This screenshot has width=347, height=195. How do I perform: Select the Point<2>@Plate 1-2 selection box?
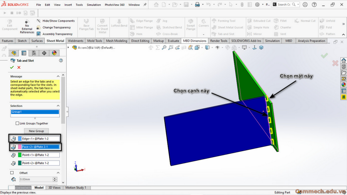(40, 163)
